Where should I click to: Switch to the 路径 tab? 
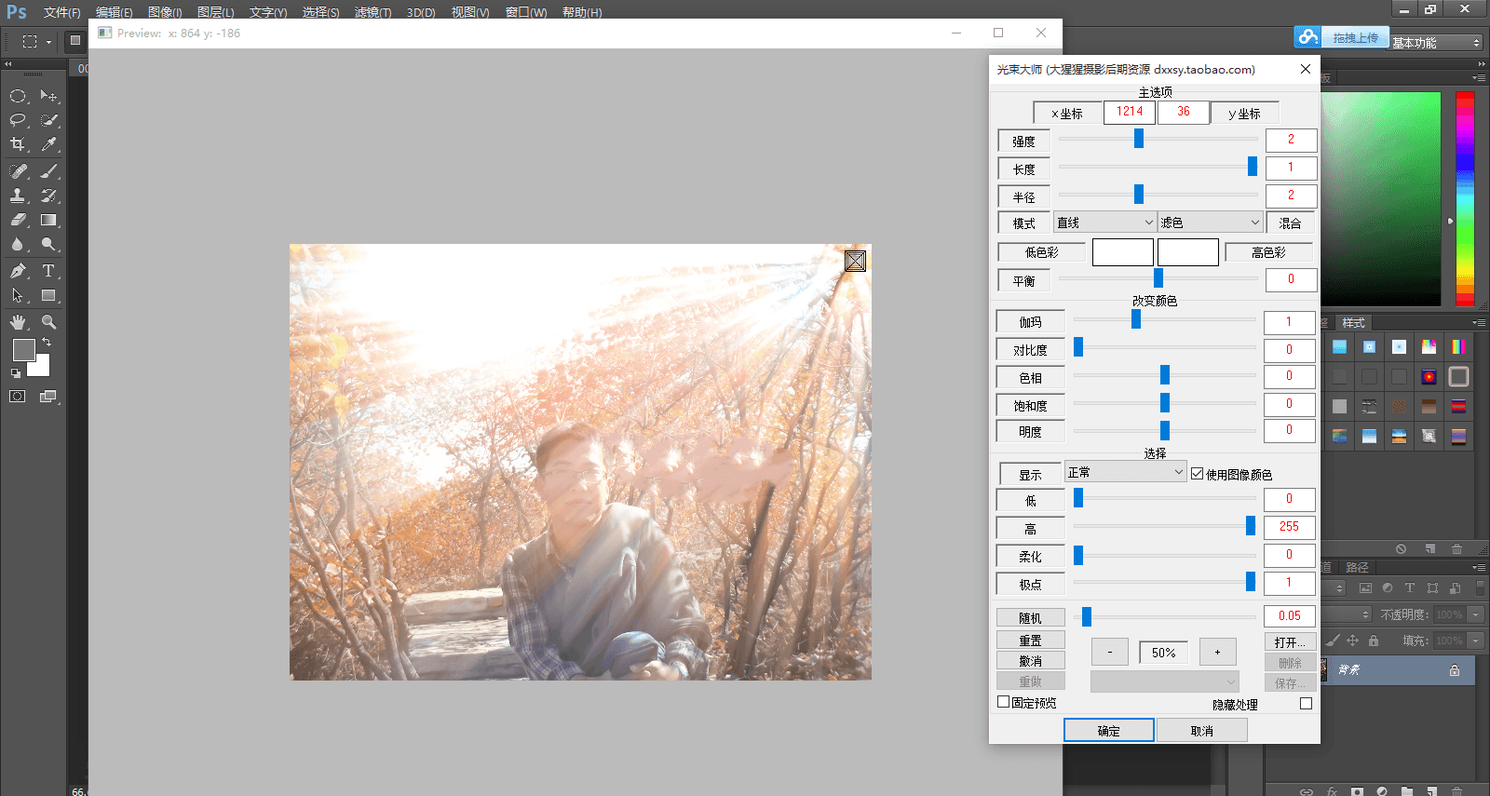pyautogui.click(x=1357, y=567)
